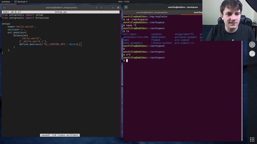Click the name='hello-world' line
This screenshot has width=257, height=144.
21,27
